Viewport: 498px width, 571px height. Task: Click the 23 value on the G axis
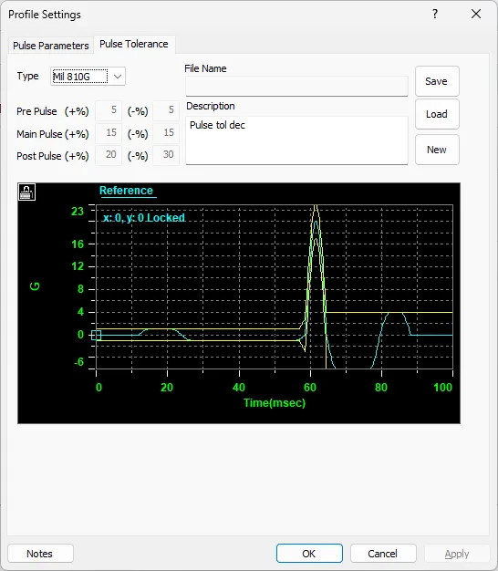coord(78,212)
